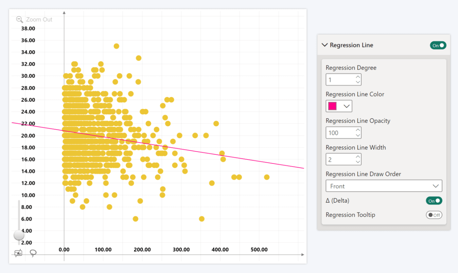Open the Regression Line Color picker dropdown
Screen dimensions: 458x273
point(347,106)
